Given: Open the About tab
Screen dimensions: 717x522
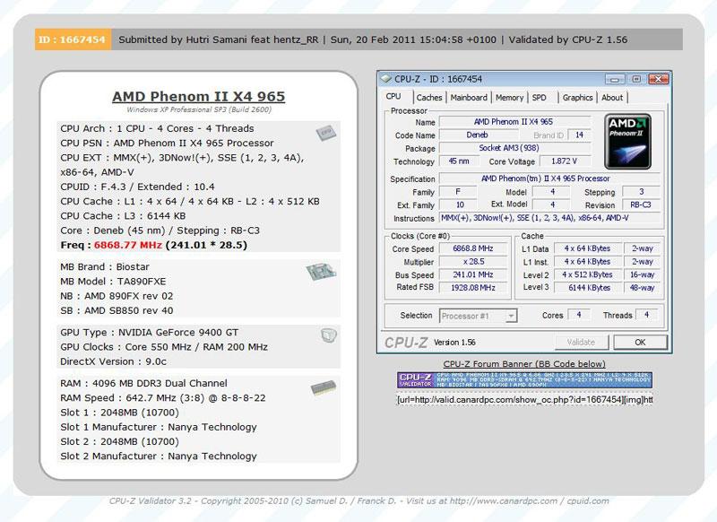Looking at the screenshot, I should click(x=612, y=98).
